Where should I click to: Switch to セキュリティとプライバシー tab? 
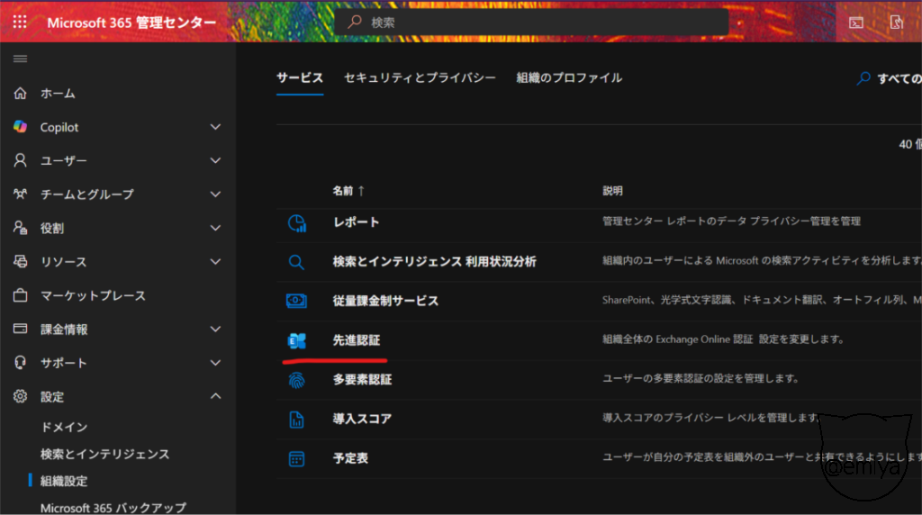tap(420, 78)
